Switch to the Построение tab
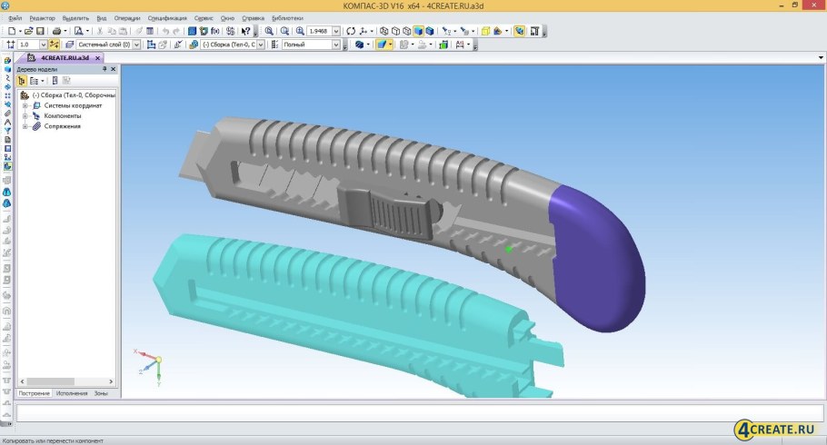This screenshot has width=827, height=445. tap(34, 393)
